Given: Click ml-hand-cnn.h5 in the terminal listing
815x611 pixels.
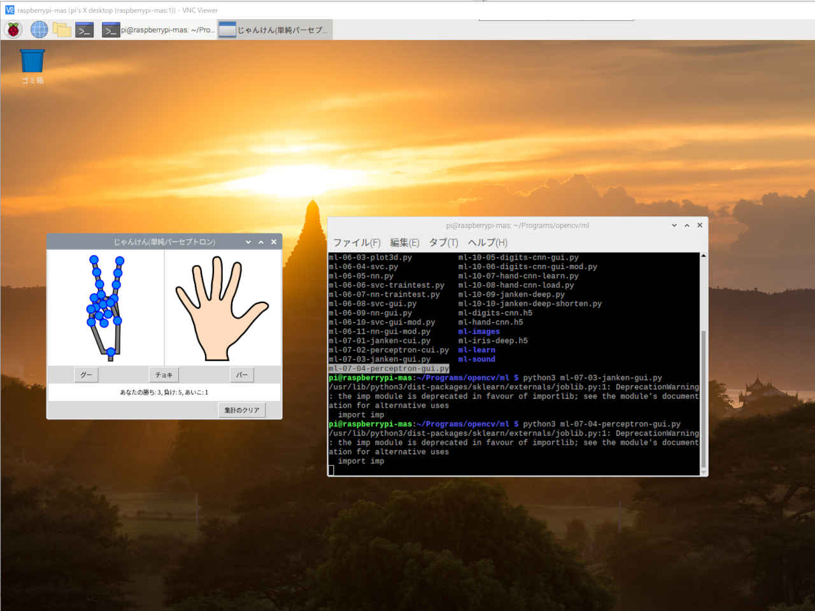Looking at the screenshot, I should tap(491, 322).
